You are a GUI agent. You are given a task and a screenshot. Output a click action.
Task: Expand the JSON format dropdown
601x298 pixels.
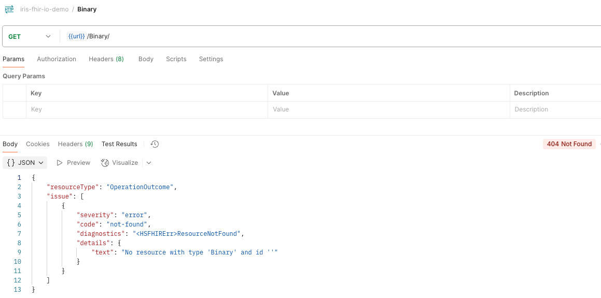[25, 163]
